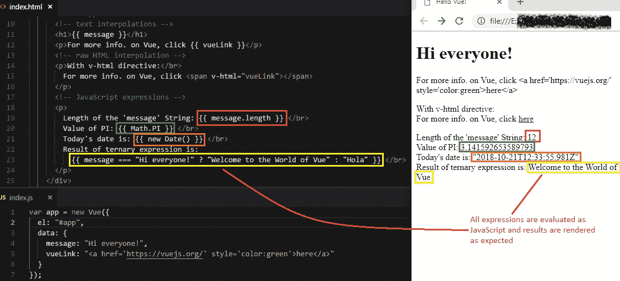
Task: Select the Hello Vue! browser tab
Action: point(459,3)
